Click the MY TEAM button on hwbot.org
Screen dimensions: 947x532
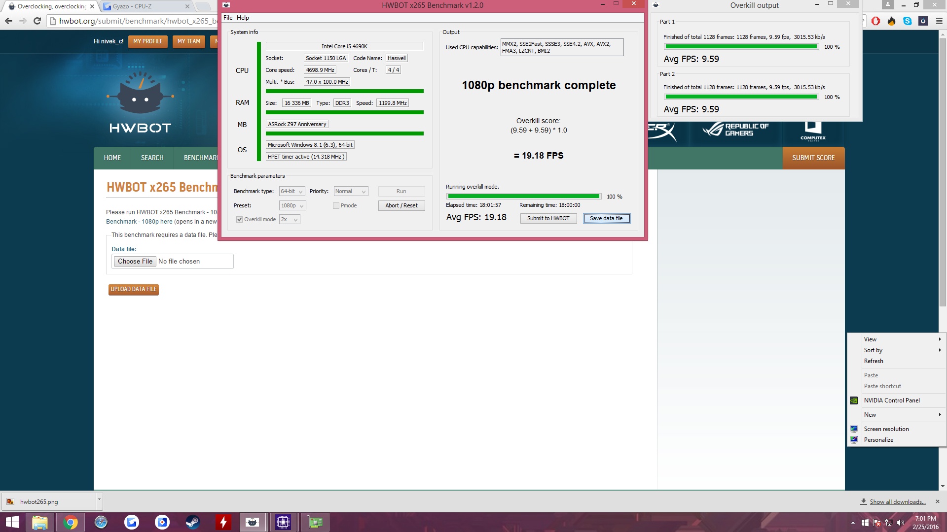189,42
